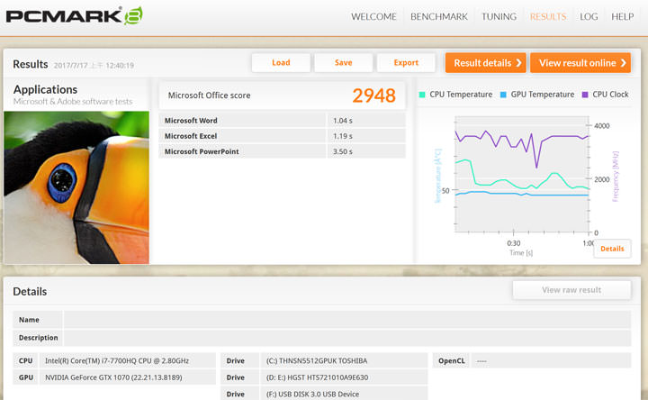The width and height of the screenshot is (648, 400).
Task: Go to the Tuning tab
Action: coord(499,17)
